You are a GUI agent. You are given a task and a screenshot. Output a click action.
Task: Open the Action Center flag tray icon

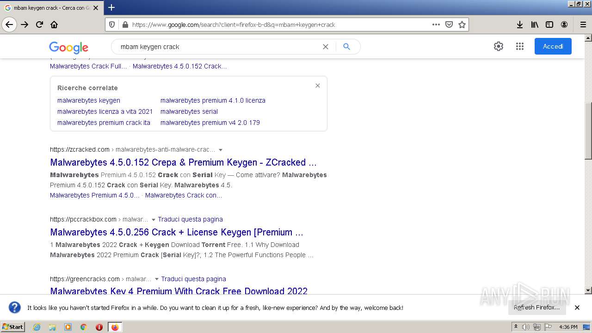click(x=548, y=327)
